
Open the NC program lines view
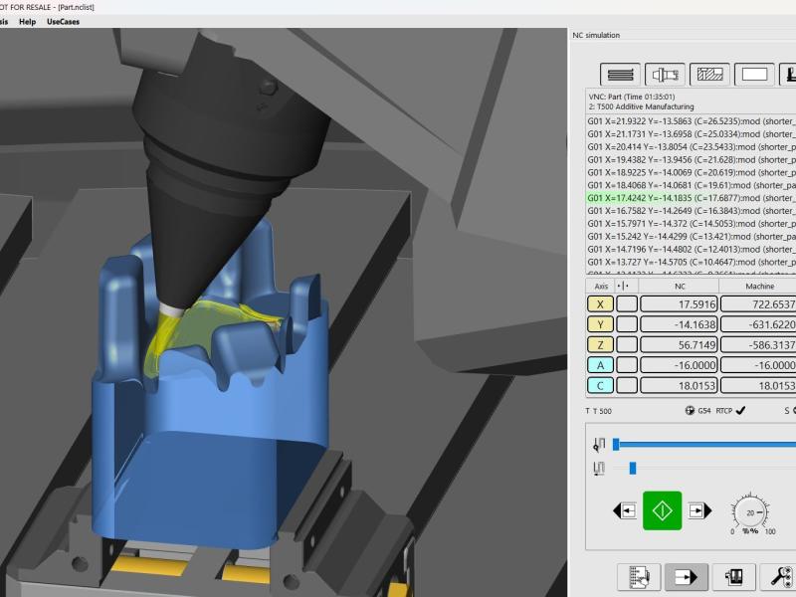tap(620, 74)
